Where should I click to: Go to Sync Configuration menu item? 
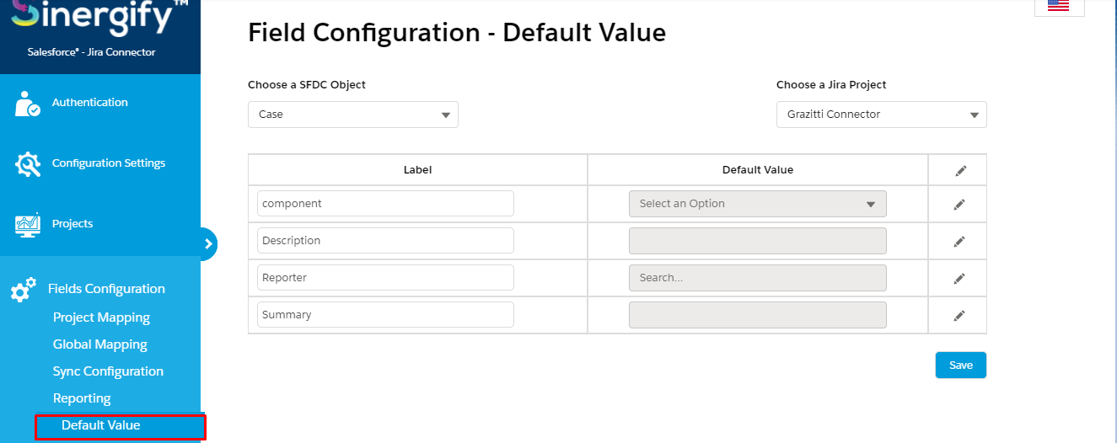point(108,371)
